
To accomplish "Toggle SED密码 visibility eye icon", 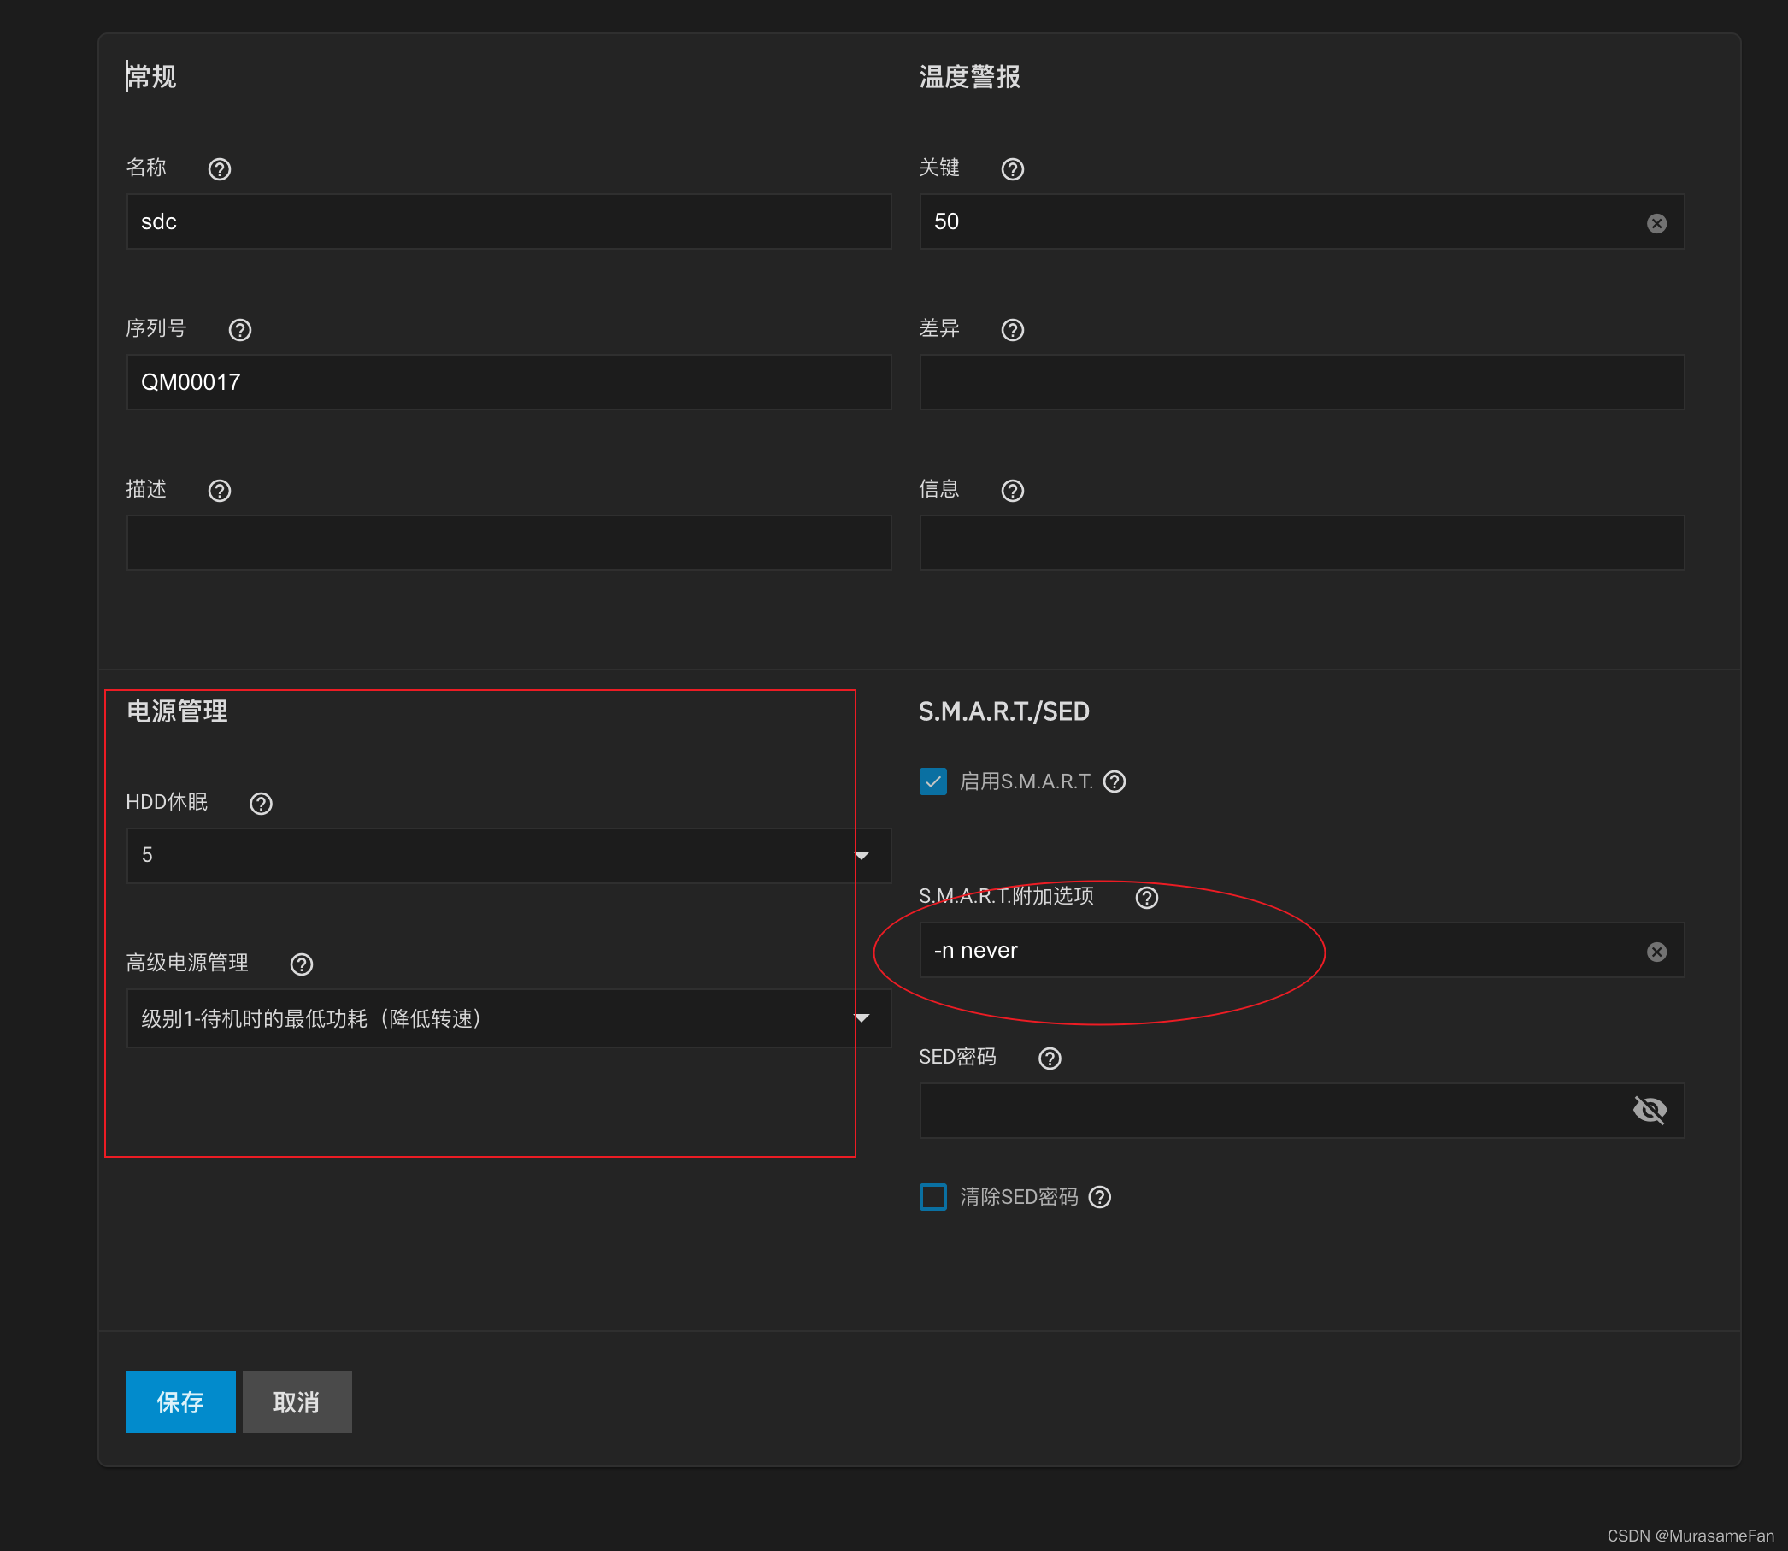I will 1650,1110.
